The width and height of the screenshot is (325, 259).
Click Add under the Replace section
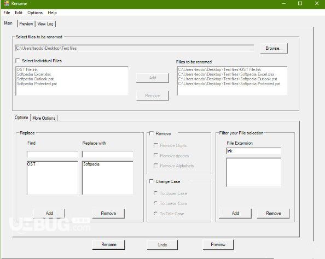[49, 213]
